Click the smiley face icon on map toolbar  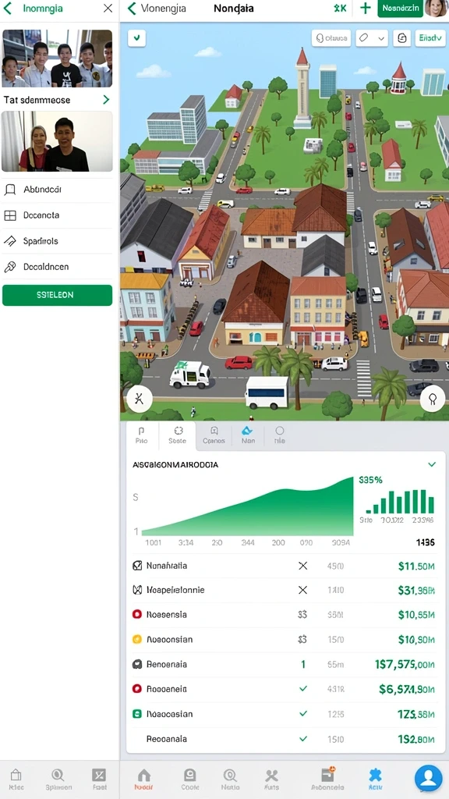point(401,38)
